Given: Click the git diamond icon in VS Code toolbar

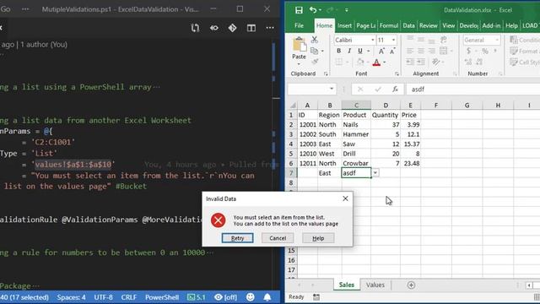Looking at the screenshot, I should point(233,28).
